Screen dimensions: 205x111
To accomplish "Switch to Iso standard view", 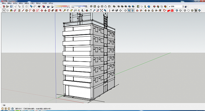I will pos(91,6).
